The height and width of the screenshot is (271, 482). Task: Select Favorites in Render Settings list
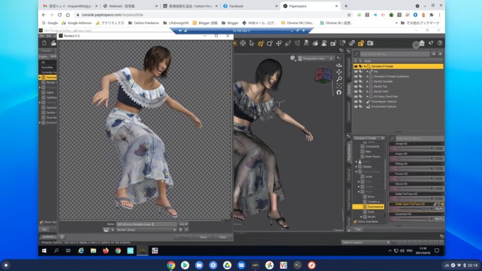click(x=47, y=67)
